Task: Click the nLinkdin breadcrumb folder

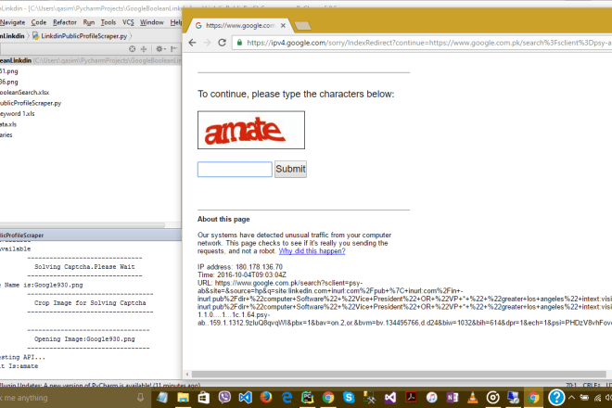Action: (12, 36)
